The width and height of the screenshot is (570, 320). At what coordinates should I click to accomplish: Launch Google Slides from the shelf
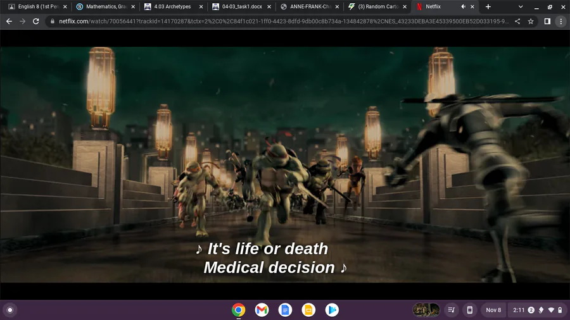point(308,310)
